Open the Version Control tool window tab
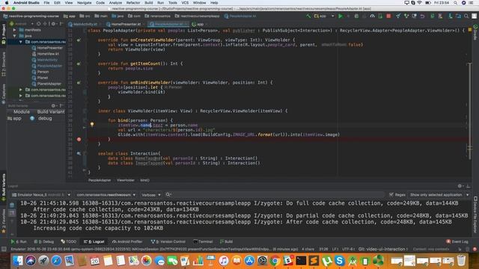 pyautogui.click(x=168, y=241)
